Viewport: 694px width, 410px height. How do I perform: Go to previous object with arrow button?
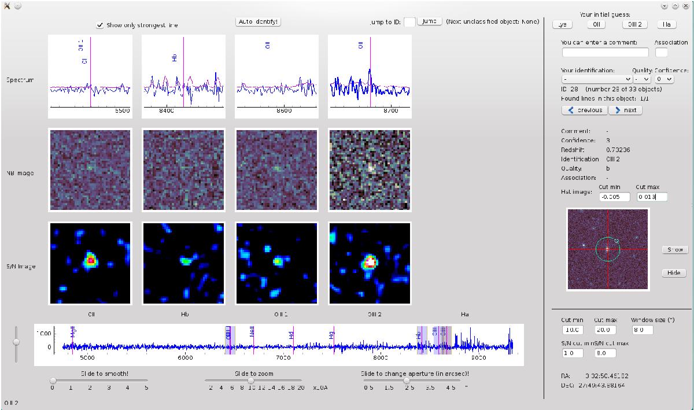click(584, 110)
